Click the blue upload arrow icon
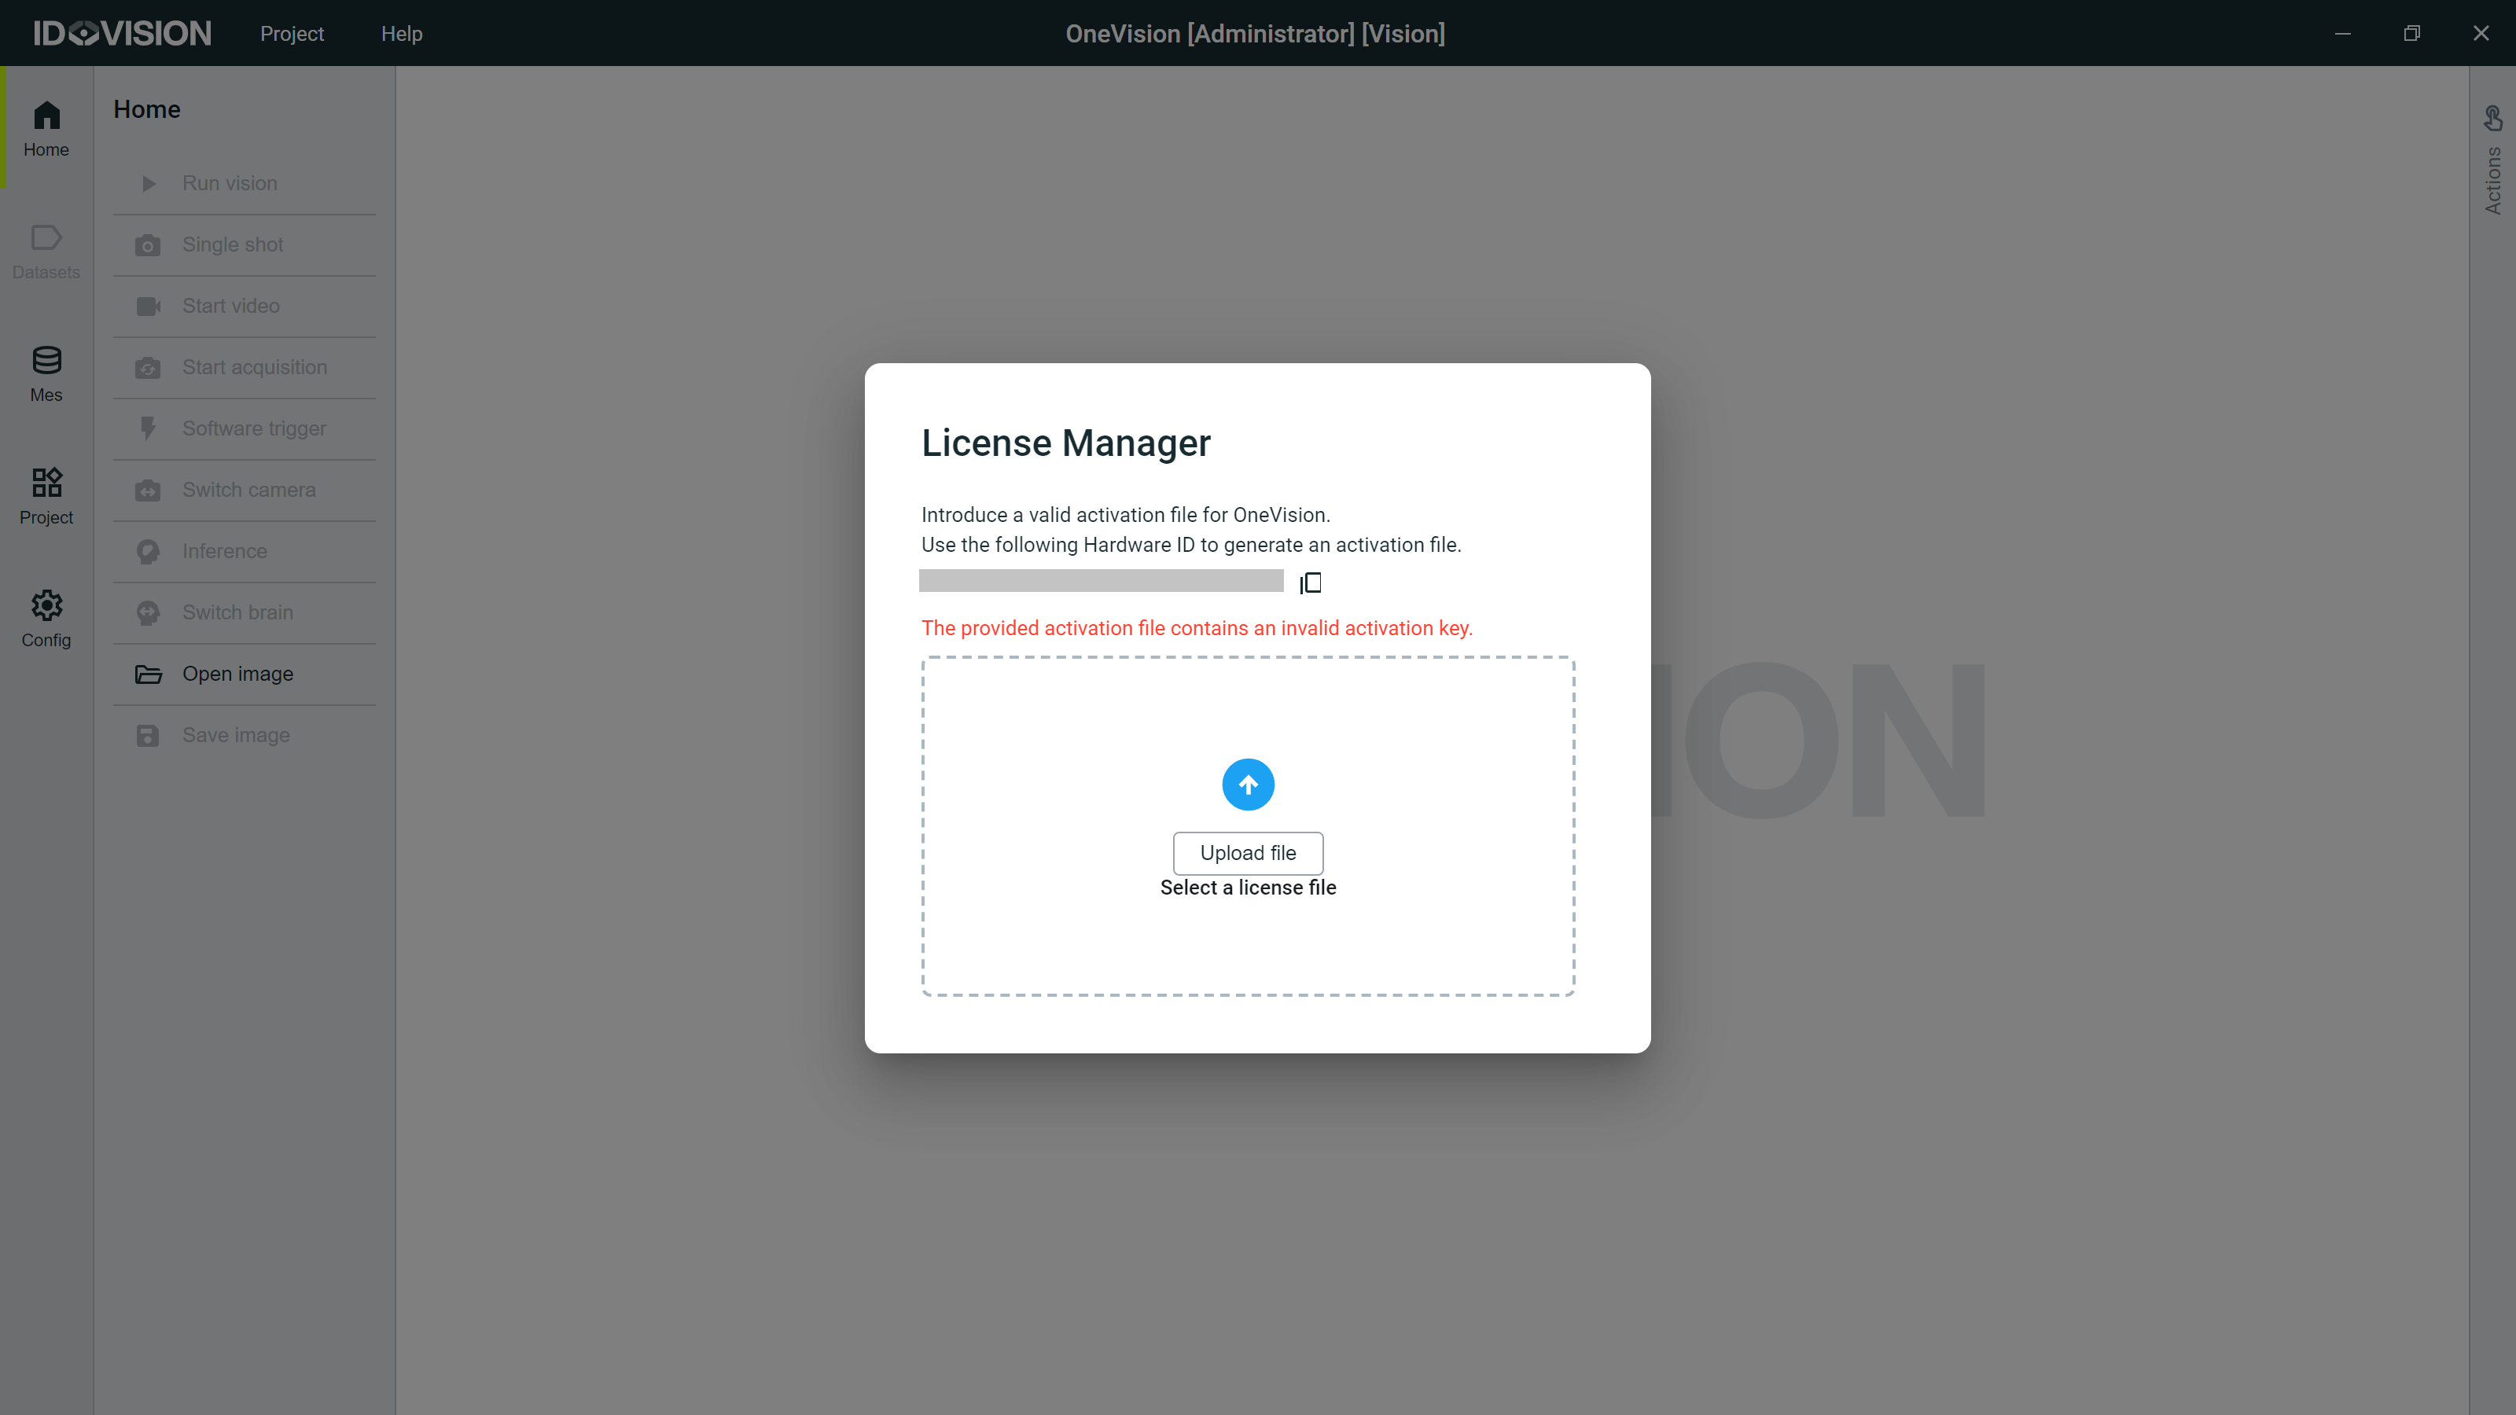 coord(1247,785)
